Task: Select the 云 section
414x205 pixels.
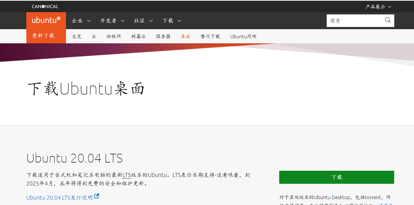Action: pos(94,36)
